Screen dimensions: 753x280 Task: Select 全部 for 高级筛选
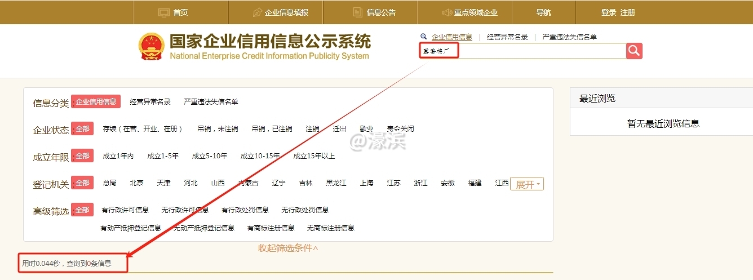point(82,210)
